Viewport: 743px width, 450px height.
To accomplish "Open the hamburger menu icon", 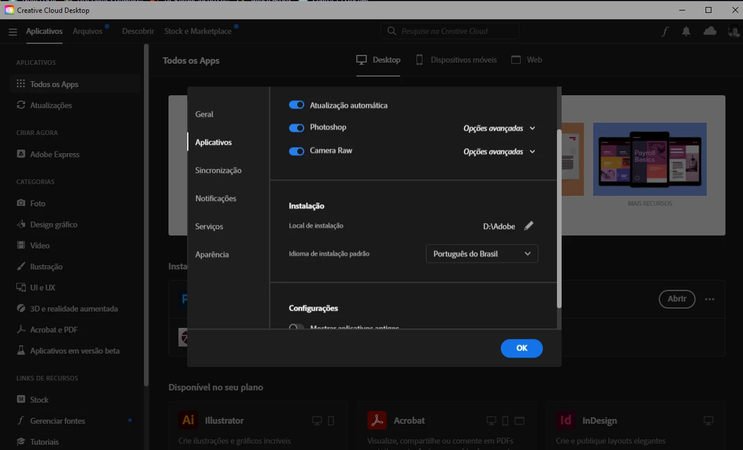I will (13, 32).
